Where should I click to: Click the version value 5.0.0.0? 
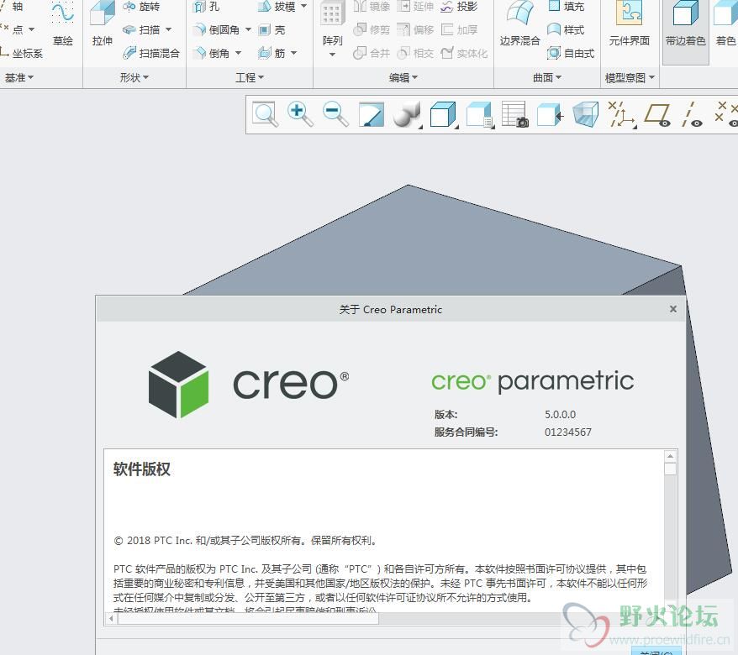[x=560, y=415]
